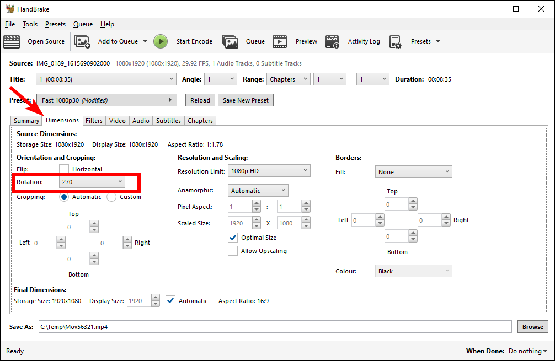Switch to the Video tab

pos(118,121)
